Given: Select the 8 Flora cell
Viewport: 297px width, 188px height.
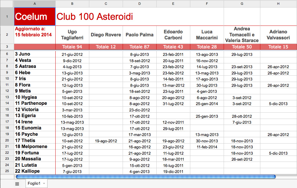Looking at the screenshot, I should click(35, 85).
